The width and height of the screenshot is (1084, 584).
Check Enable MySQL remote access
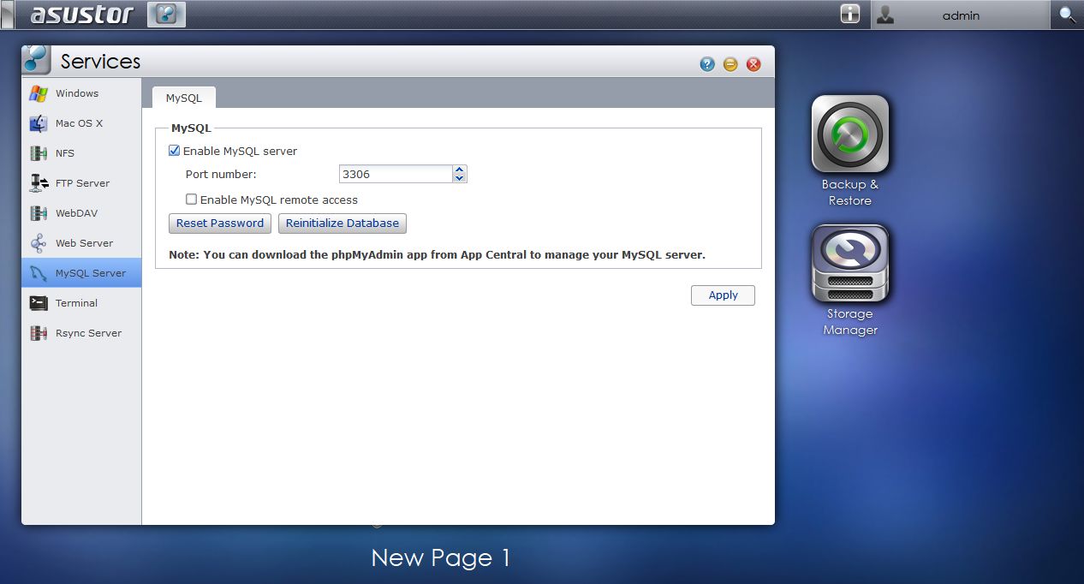click(192, 200)
